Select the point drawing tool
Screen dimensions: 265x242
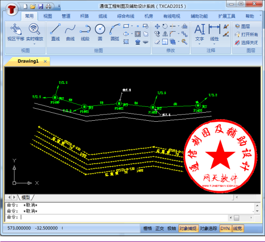tap(138, 26)
